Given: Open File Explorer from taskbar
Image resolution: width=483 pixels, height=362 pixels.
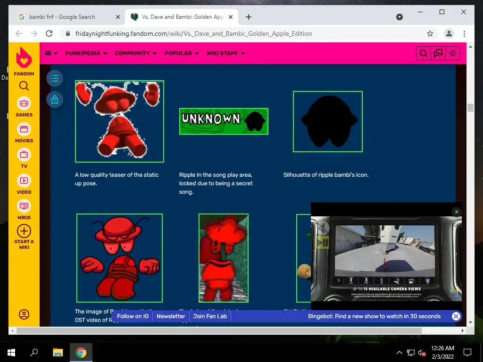Looking at the screenshot, I should tap(58, 352).
